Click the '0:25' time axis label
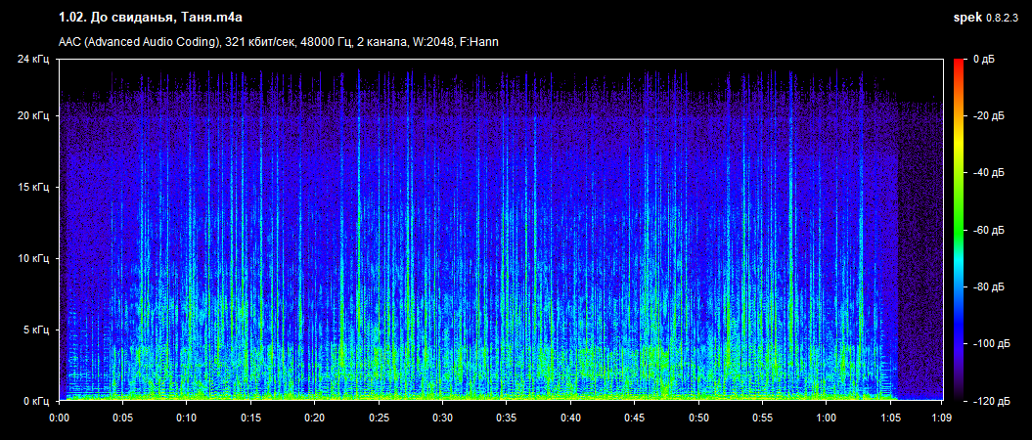The image size is (1032, 440). click(379, 418)
